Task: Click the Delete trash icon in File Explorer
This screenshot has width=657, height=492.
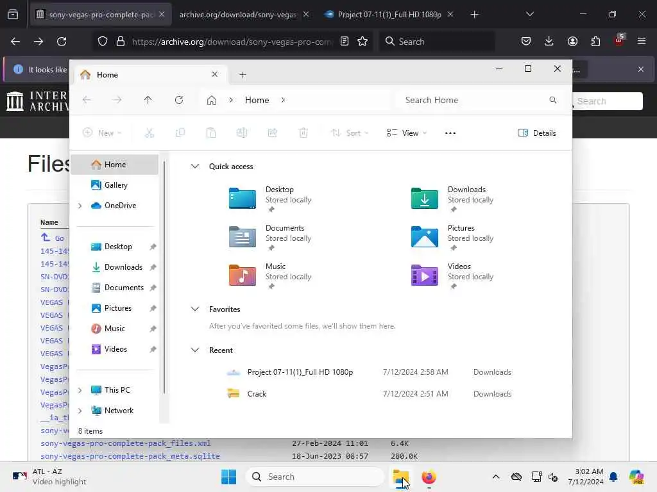Action: 303,133
